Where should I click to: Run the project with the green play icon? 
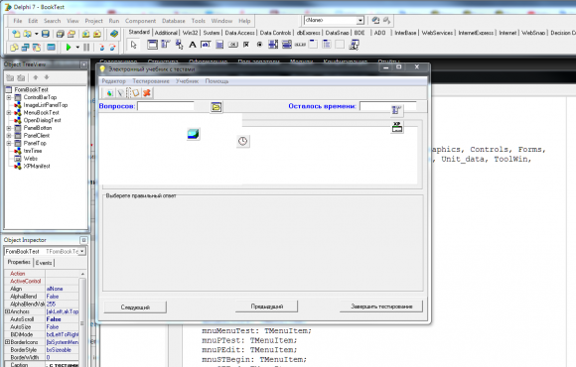(69, 47)
